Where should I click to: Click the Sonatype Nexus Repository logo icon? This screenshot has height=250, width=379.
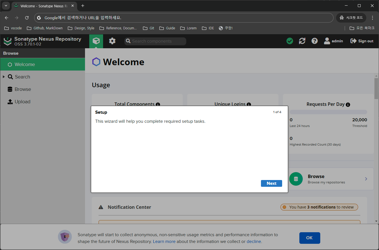tap(8, 41)
